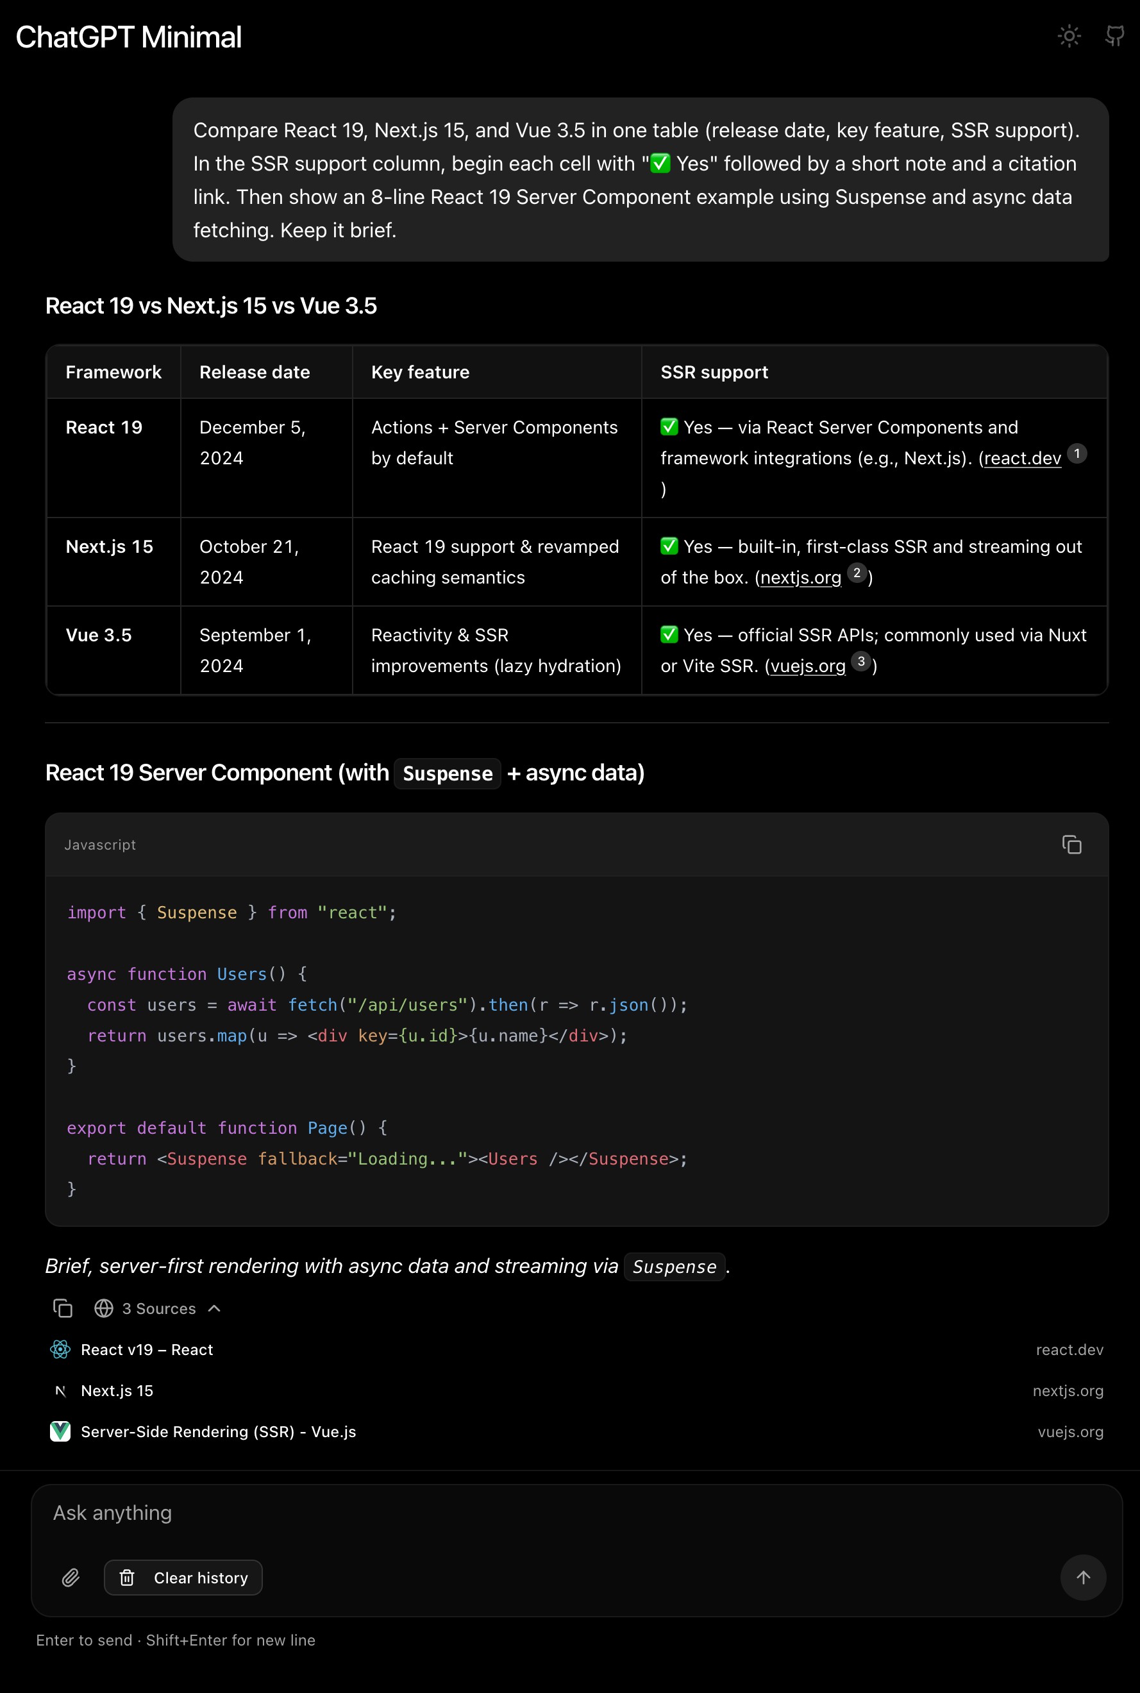Image resolution: width=1140 pixels, height=1693 pixels.
Task: Open Server-Side Rendering Vue.js source
Action: tap(218, 1432)
